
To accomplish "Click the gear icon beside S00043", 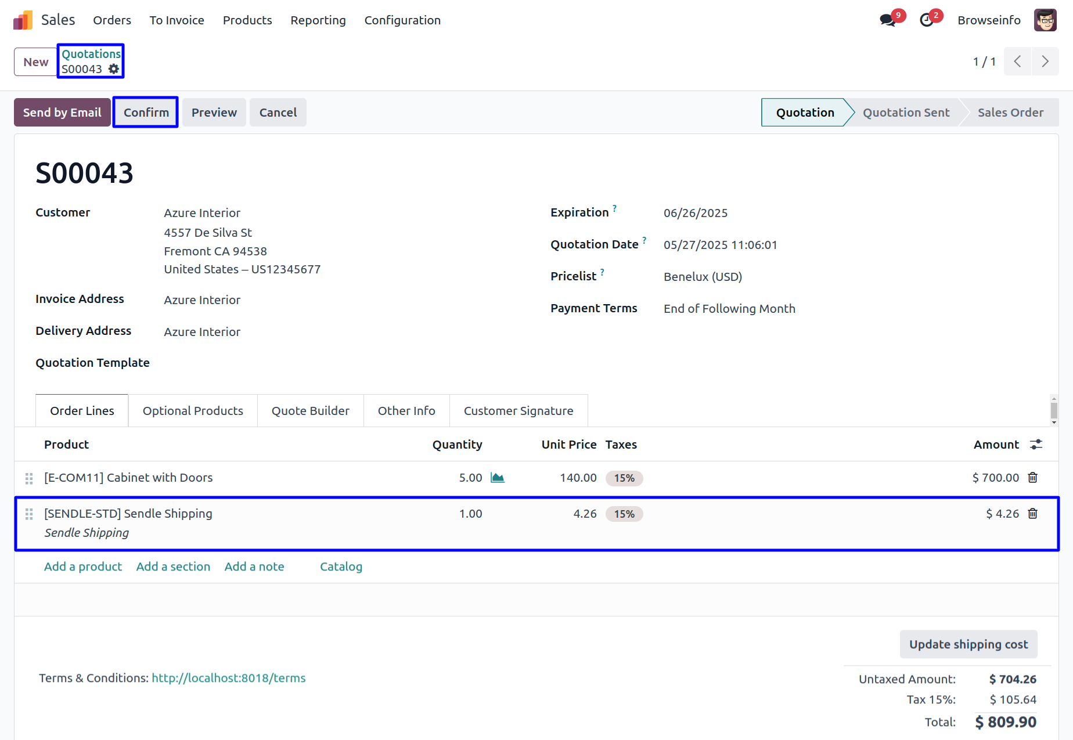I will (x=114, y=69).
